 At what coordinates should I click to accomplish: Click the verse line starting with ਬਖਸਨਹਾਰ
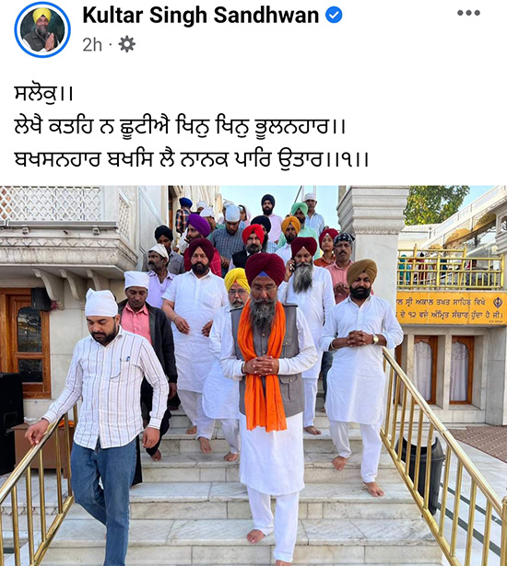coord(191,159)
